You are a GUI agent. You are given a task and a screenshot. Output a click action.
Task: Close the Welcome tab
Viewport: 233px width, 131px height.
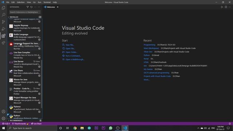(x=58, y=7)
